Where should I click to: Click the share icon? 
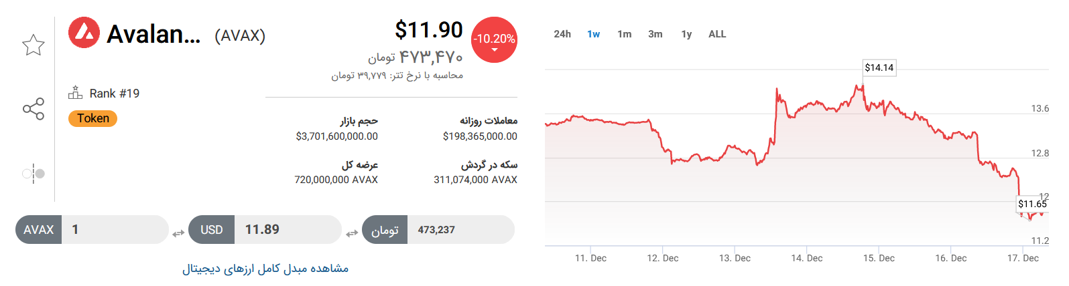[34, 109]
